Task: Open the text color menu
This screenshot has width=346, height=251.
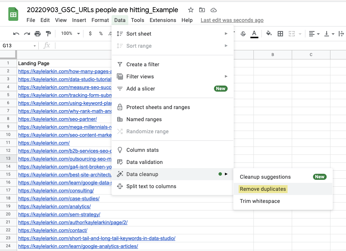Action: click(x=254, y=33)
